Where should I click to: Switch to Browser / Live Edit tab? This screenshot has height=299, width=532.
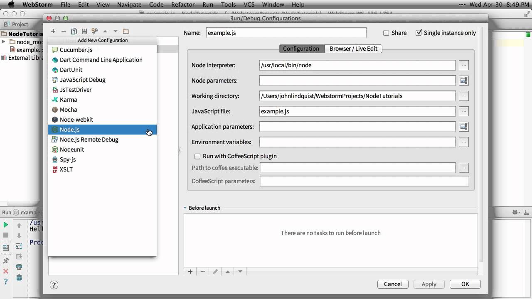point(353,49)
